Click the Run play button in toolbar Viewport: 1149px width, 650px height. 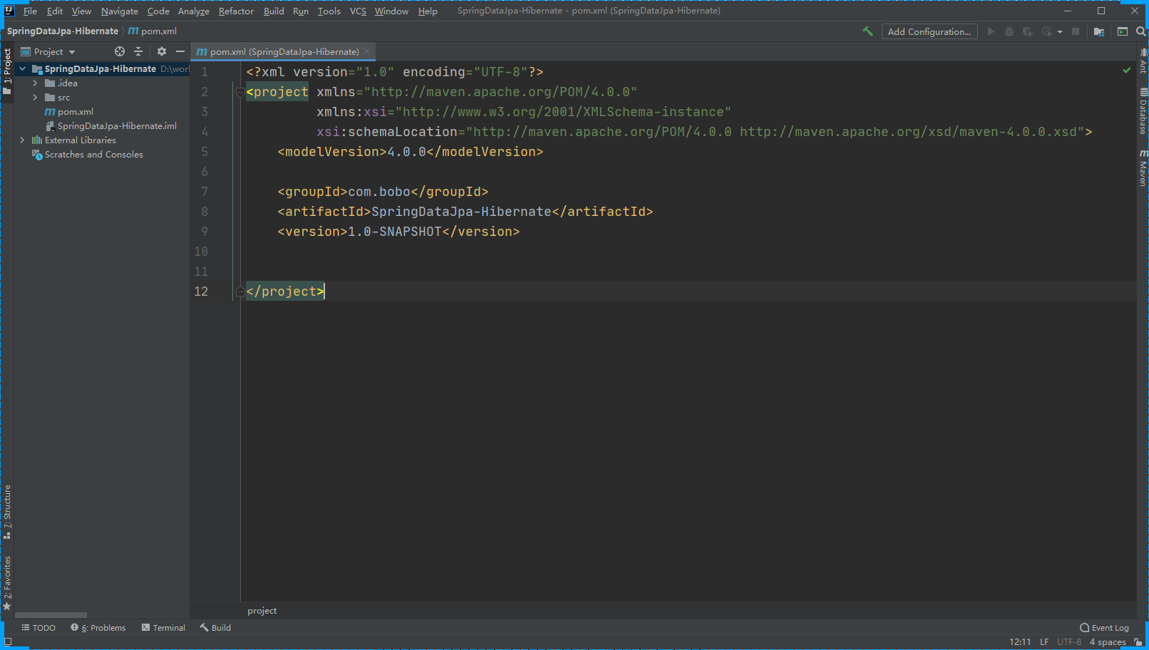991,31
